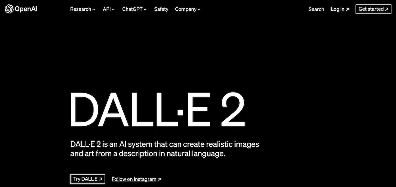The image size is (396, 187).
Task: Expand the ChatGPT dropdown chevron
Action: (145, 9)
